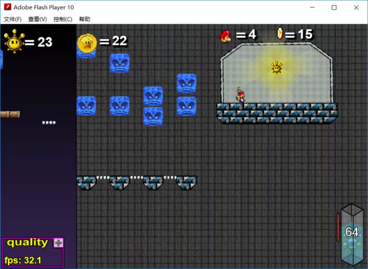Screen dimensions: 368x269
Task: Close the Flash Player window
Action: click(x=356, y=7)
